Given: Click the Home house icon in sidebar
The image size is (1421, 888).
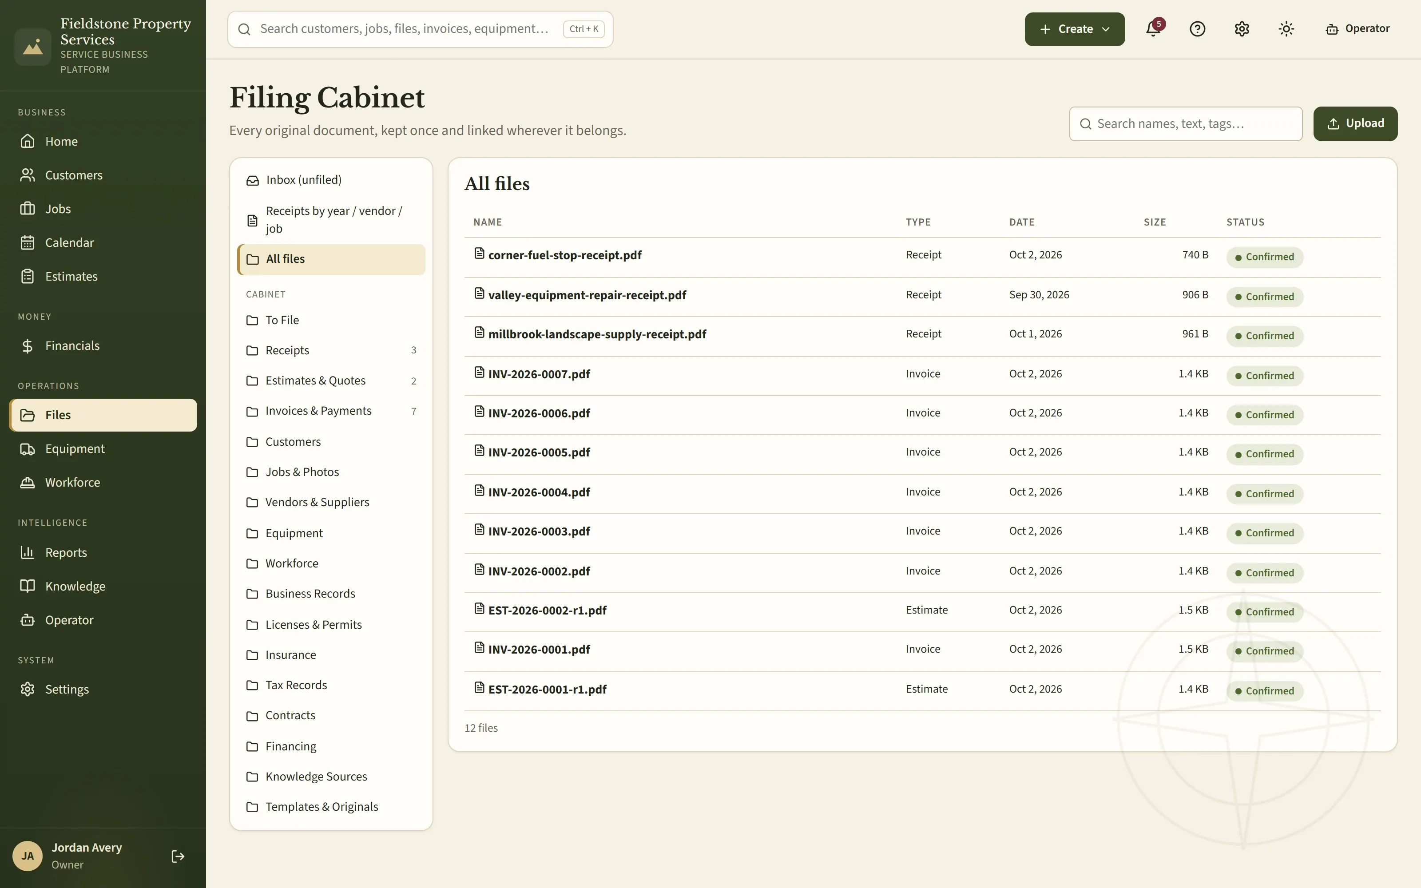Looking at the screenshot, I should 28,141.
